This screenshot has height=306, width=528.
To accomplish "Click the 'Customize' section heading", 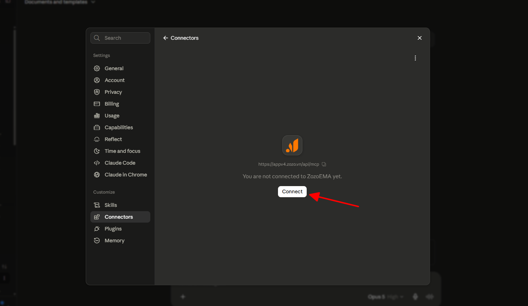I will pyautogui.click(x=104, y=192).
